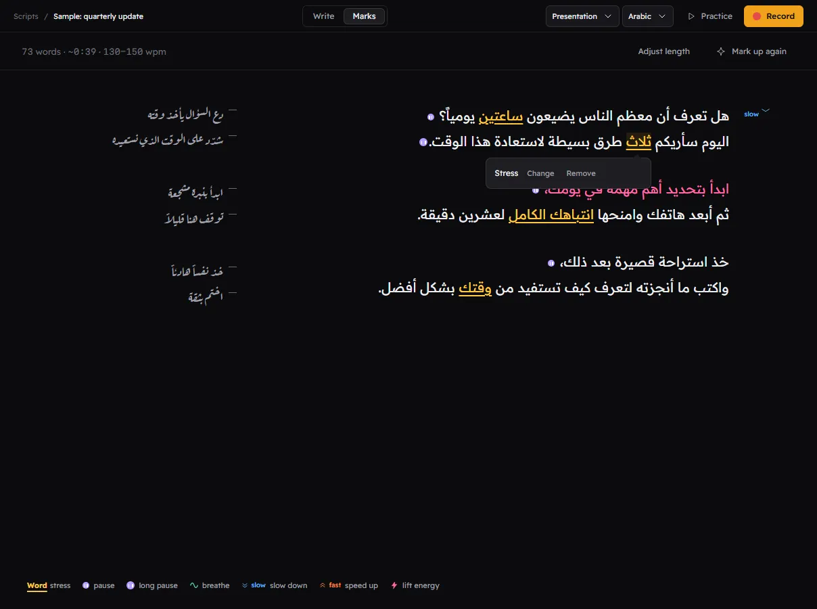Open the slow marker chevron beside first line
817x609 pixels.
coord(766,111)
